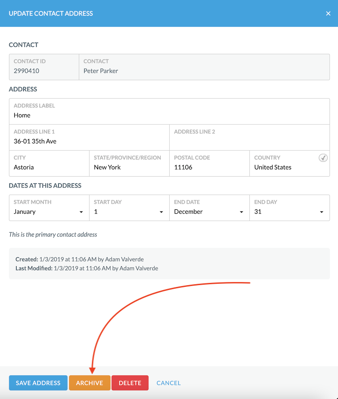This screenshot has height=399, width=338.
Task: Open the End Date month dropdown
Action: coord(210,208)
